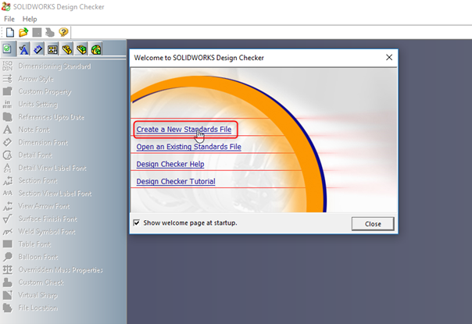This screenshot has height=324, width=472.
Task: Click the Dimension Font icon
Action: pyautogui.click(x=8, y=142)
